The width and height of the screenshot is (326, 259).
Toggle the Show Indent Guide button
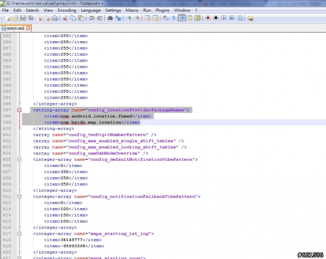tap(182, 18)
